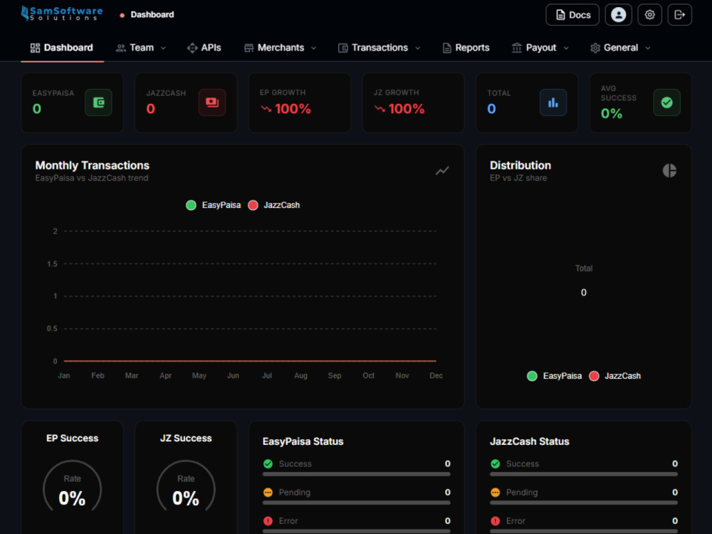Viewport: 712px width, 534px height.
Task: Click the Distribution pie chart icon
Action: 669,171
